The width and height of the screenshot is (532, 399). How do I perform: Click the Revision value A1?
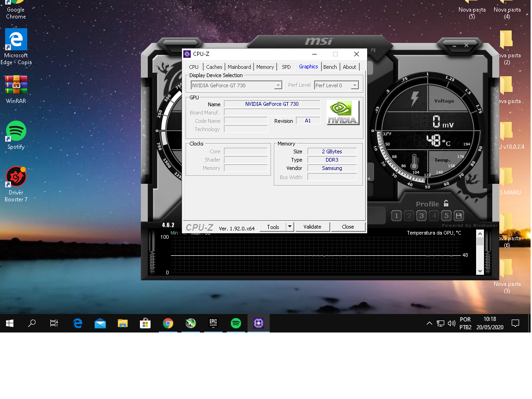click(308, 121)
